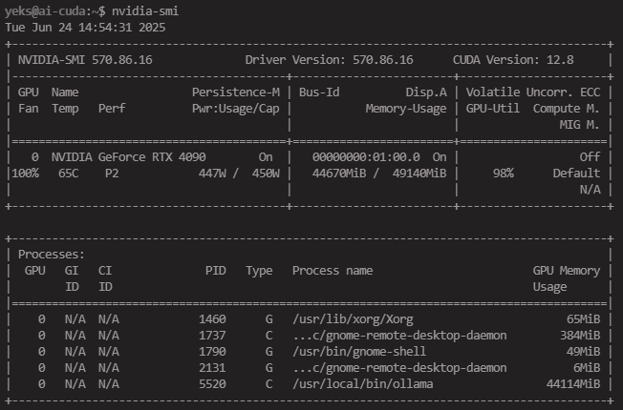Click PID '1737' in process list

[212, 336]
